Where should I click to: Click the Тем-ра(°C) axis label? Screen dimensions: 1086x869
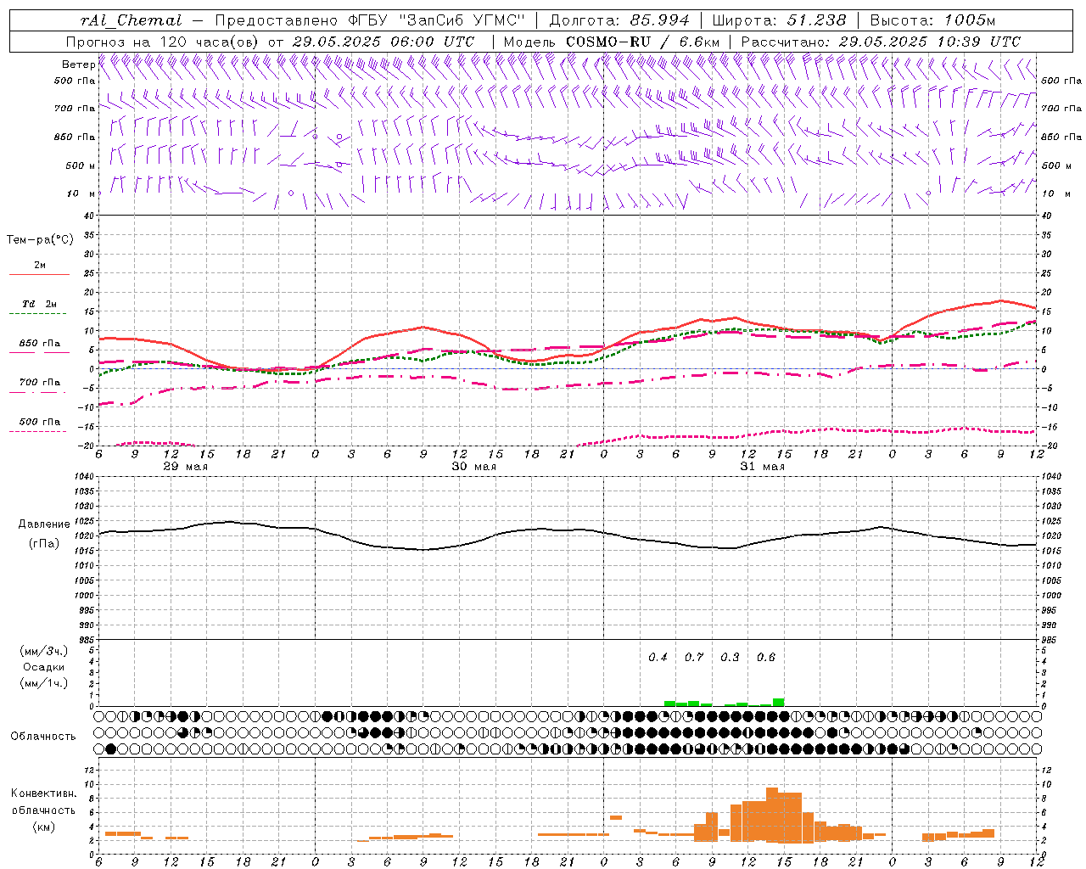pos(40,240)
